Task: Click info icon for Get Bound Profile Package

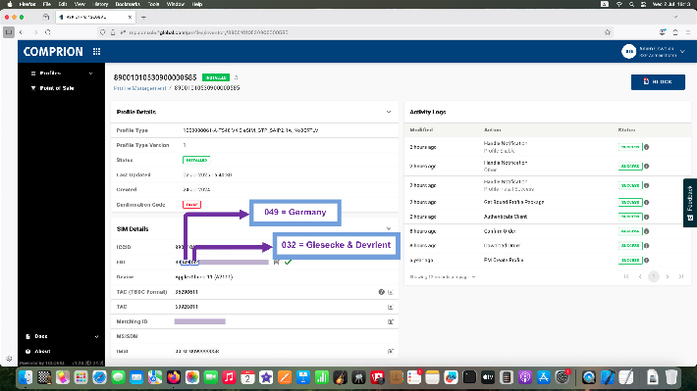Action: [646, 202]
